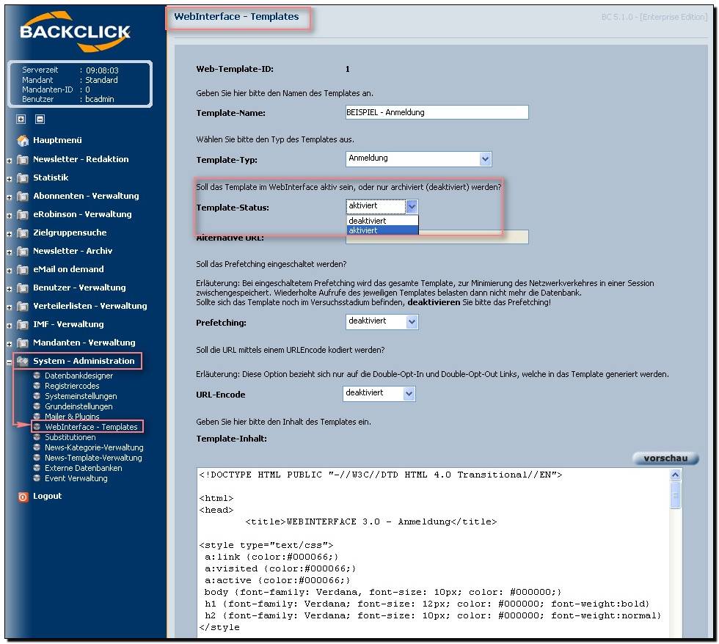Click the bullet icon beside Registriercodes
Screen dimensions: 719x644
click(37, 386)
